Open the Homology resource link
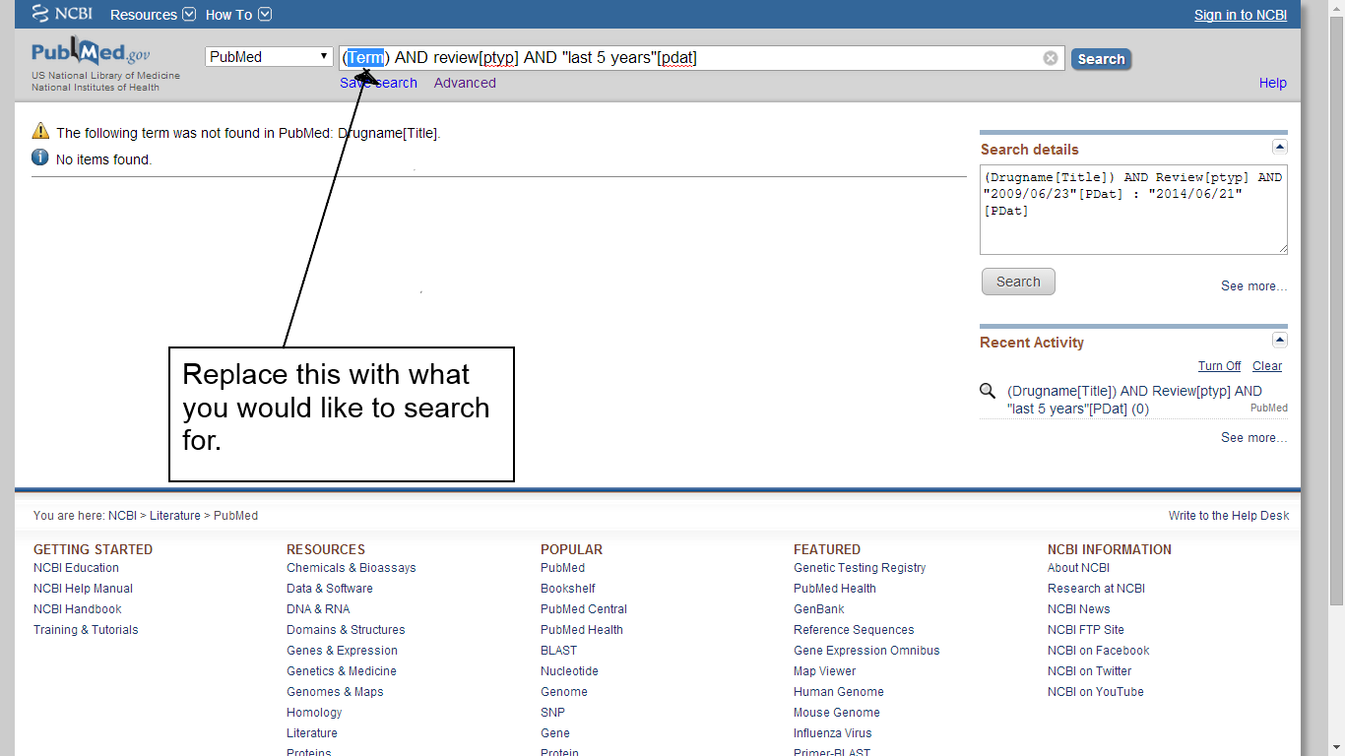The width and height of the screenshot is (1345, 756). (314, 713)
